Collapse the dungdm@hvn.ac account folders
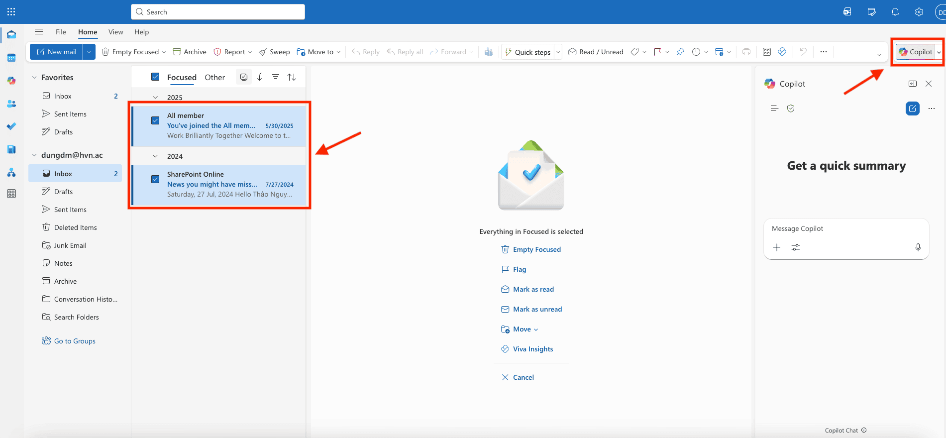Image resolution: width=946 pixels, height=438 pixels. (x=34, y=155)
